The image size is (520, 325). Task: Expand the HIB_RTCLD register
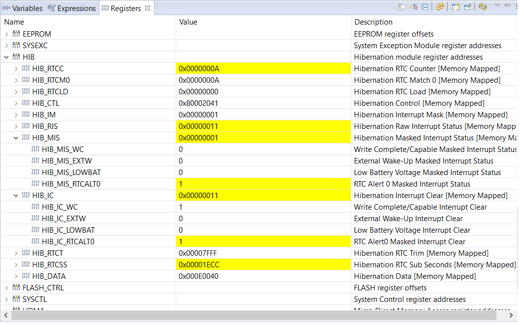point(16,92)
